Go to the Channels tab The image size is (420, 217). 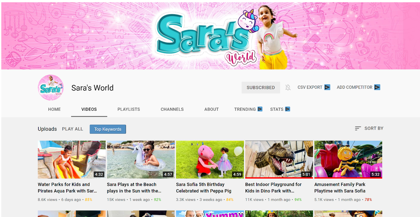click(172, 109)
